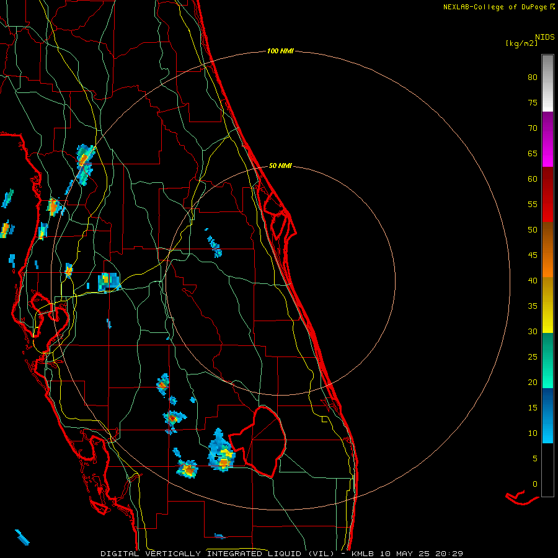Select the 55 value on the legend
Viewport: 558px width, 558px height.
[533, 204]
